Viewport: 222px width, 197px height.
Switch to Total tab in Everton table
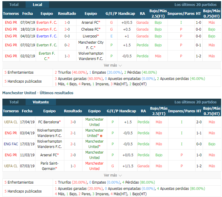click(x=14, y=5)
